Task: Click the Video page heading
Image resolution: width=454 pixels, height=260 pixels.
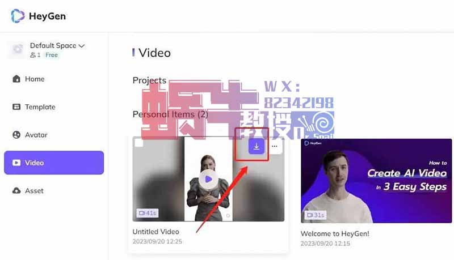Action: point(154,53)
